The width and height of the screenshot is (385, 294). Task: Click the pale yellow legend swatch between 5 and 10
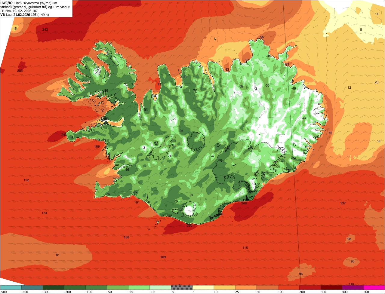click(203, 287)
